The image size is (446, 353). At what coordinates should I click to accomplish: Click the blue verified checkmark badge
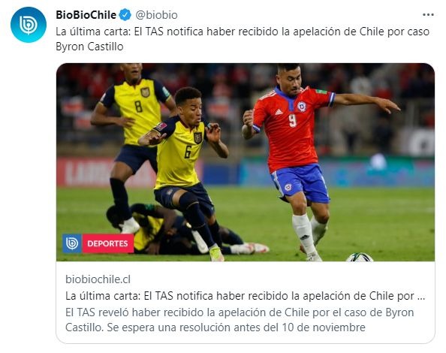(x=125, y=15)
